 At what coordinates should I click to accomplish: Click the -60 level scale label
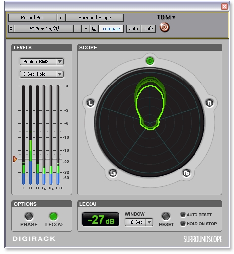[66, 178]
